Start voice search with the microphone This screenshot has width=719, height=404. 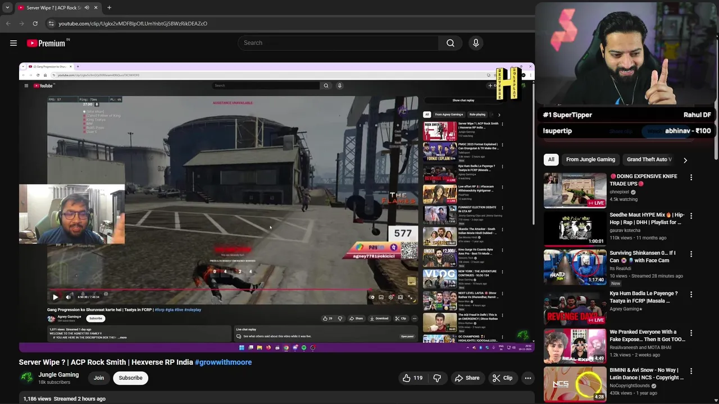(x=476, y=43)
